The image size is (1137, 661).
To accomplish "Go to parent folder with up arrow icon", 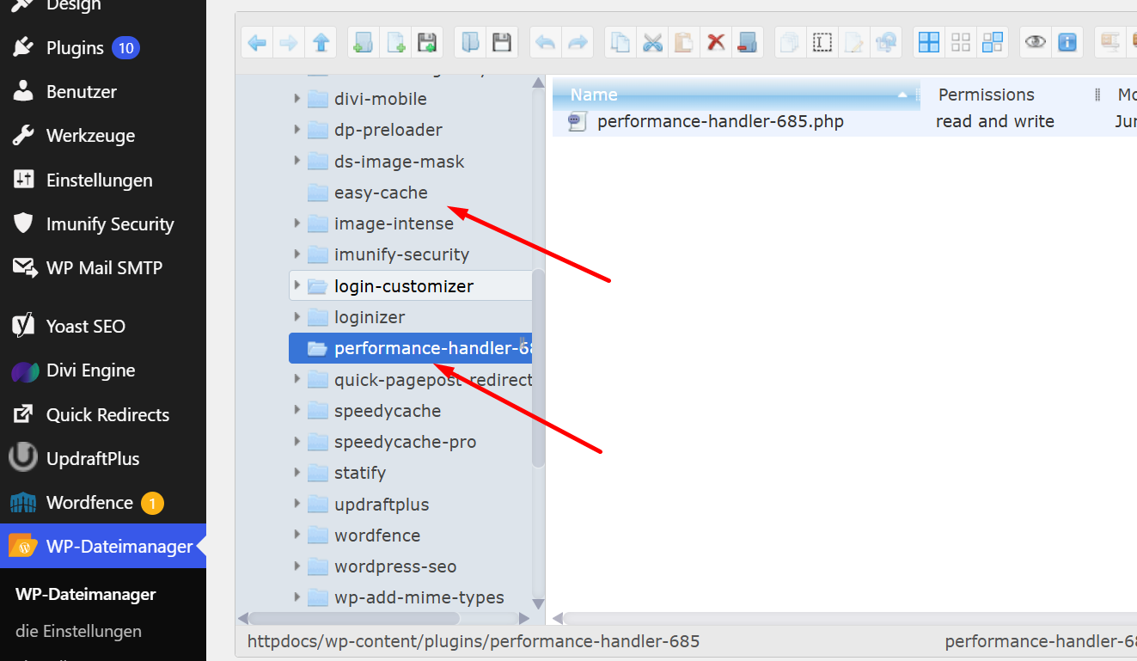I will click(321, 42).
